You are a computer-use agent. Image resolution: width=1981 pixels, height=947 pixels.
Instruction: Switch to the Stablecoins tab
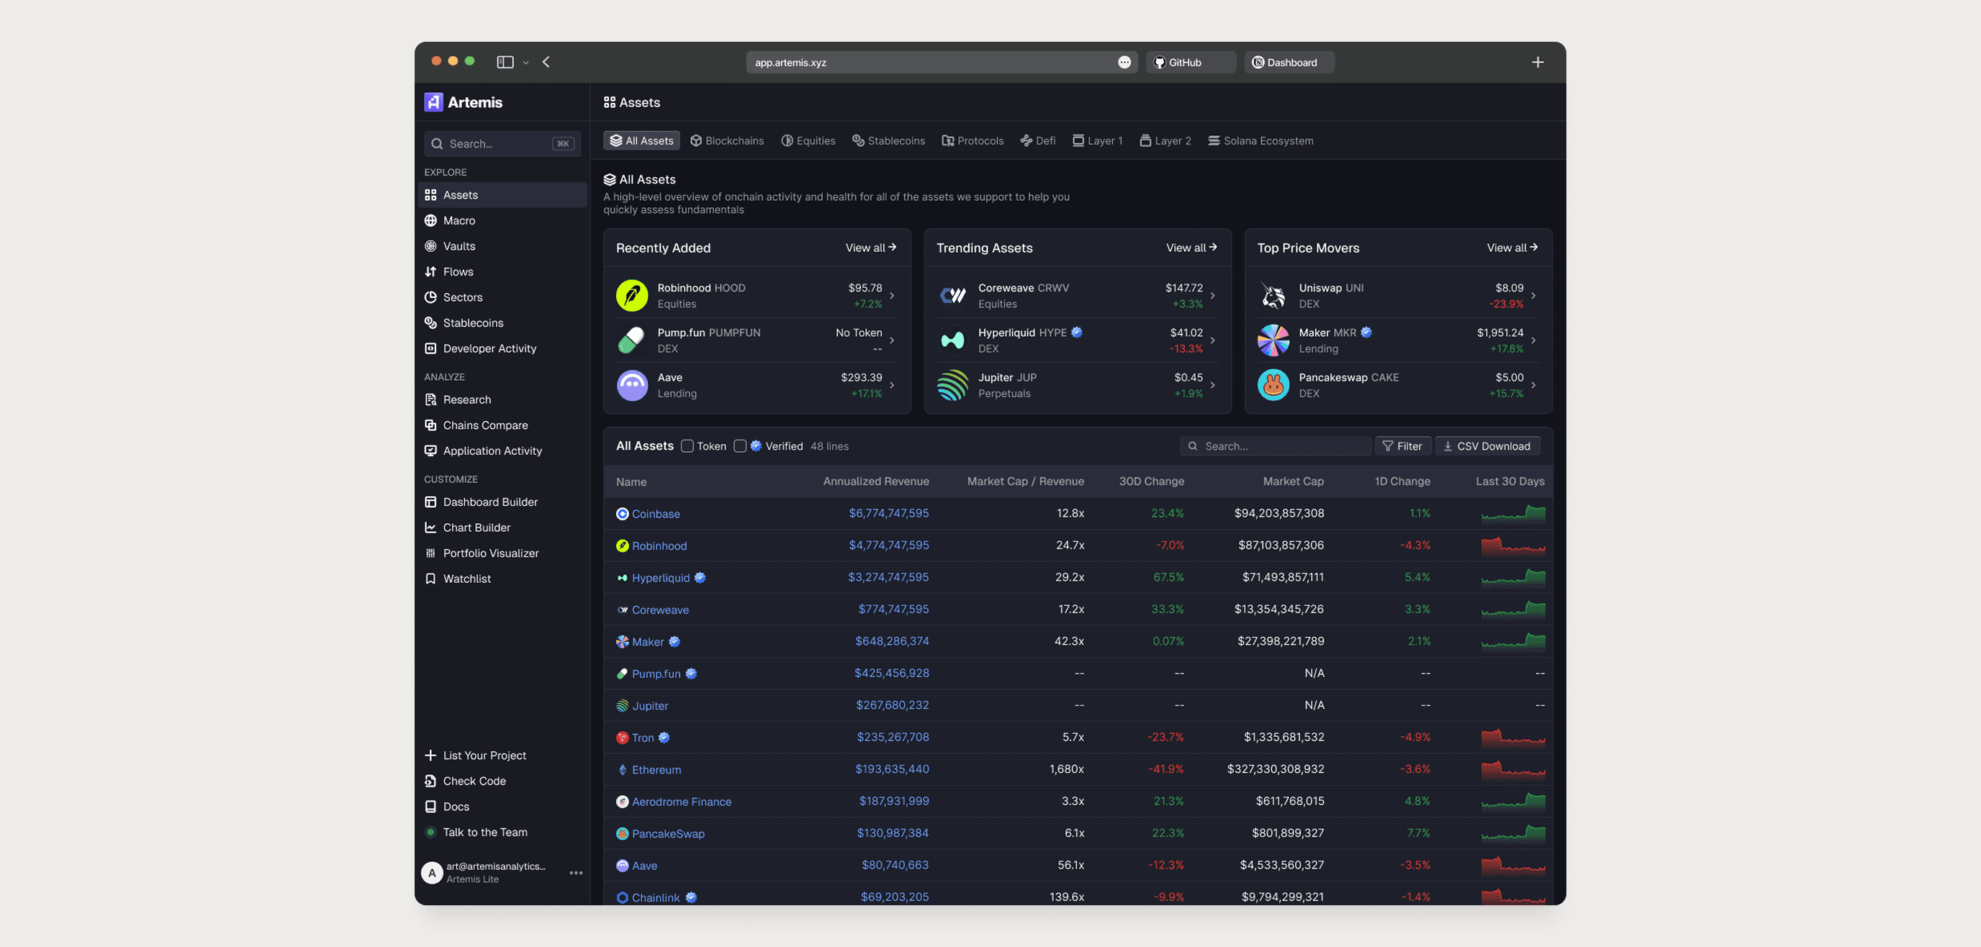pos(888,140)
